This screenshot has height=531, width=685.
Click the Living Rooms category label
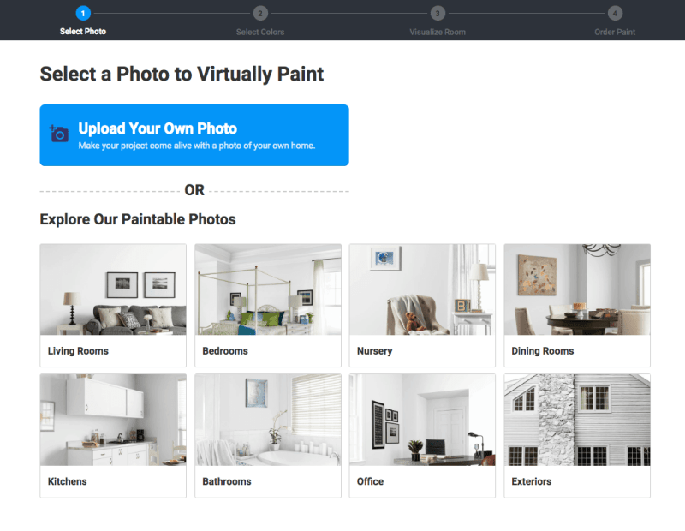tap(78, 351)
